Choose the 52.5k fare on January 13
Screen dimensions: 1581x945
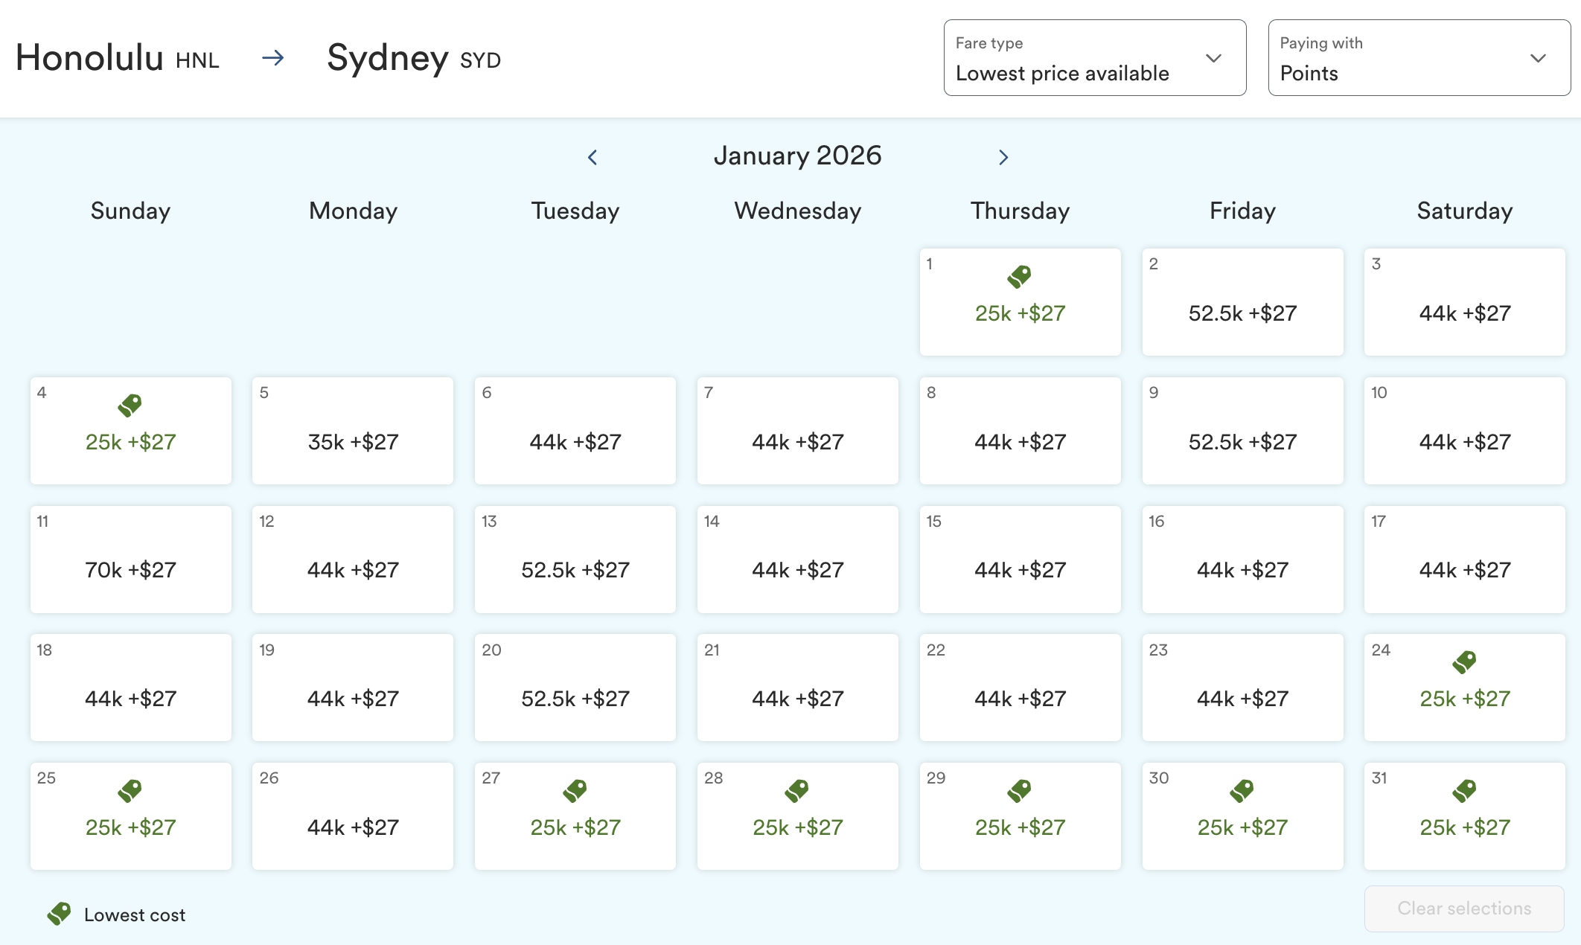coord(575,570)
